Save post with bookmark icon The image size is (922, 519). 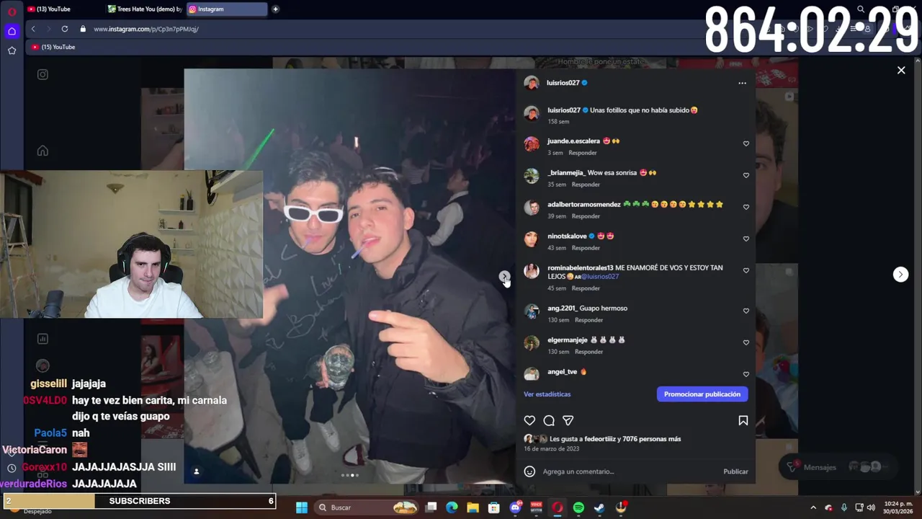tap(743, 420)
